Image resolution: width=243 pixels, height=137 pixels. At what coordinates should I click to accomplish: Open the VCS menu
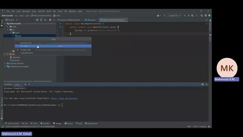[66, 11]
